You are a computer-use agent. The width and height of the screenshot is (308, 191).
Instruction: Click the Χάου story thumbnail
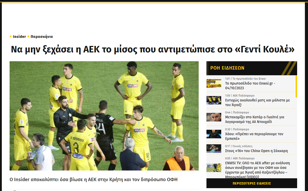click(214, 134)
